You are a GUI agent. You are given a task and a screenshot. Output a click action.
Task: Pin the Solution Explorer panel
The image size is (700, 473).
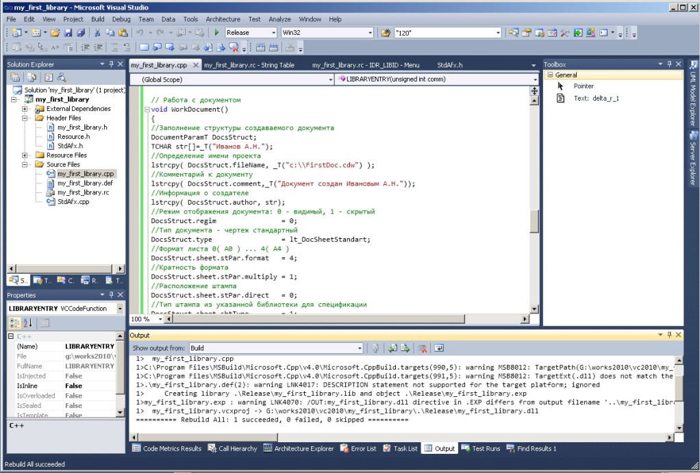(111, 64)
